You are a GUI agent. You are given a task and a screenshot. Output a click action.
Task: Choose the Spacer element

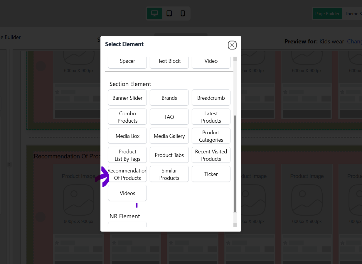127,61
